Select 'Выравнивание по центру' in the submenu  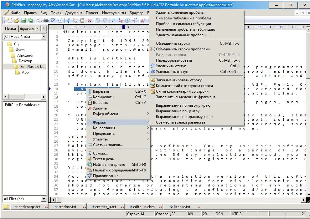pyautogui.click(x=196, y=111)
